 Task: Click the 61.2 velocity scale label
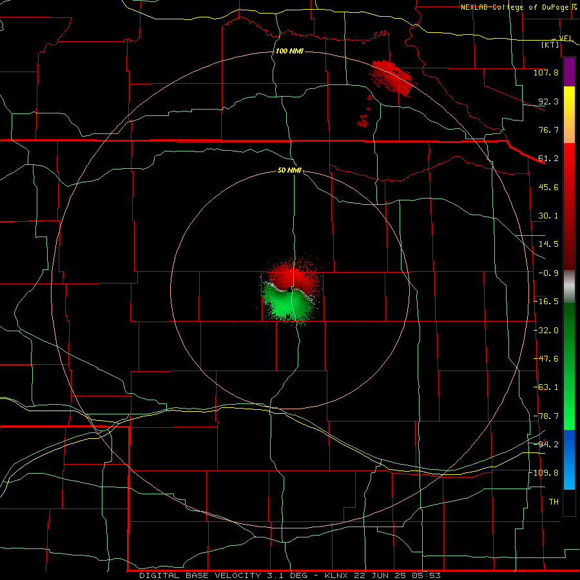pos(548,159)
